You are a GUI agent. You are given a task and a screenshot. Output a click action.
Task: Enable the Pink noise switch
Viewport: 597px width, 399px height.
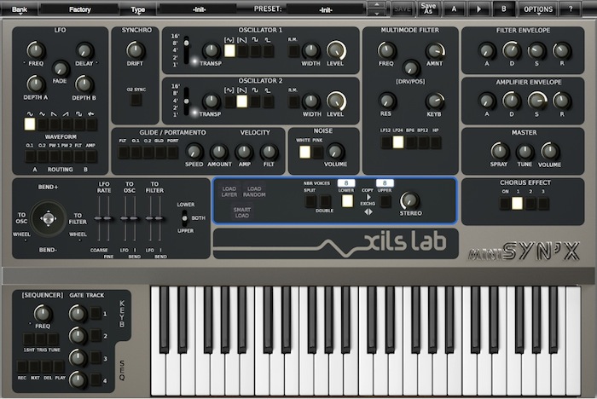tap(317, 153)
